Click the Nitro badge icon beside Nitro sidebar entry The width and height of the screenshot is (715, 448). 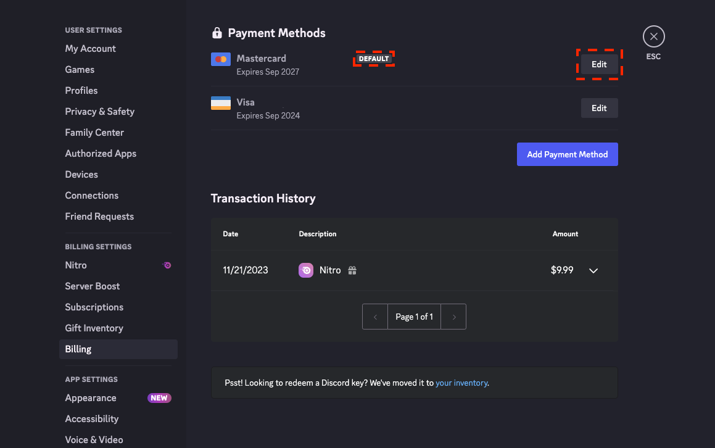pyautogui.click(x=166, y=265)
